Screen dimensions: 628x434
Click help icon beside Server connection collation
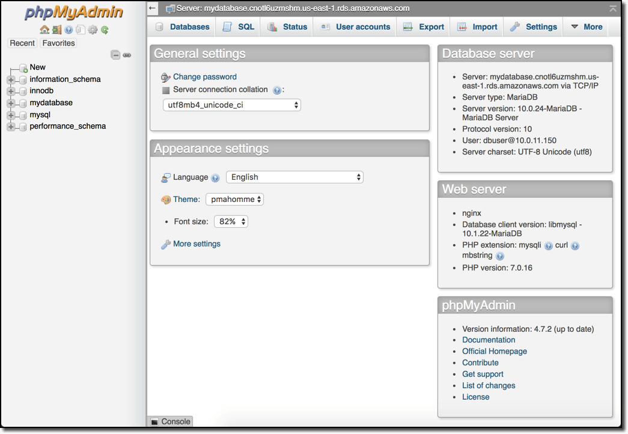pyautogui.click(x=277, y=90)
